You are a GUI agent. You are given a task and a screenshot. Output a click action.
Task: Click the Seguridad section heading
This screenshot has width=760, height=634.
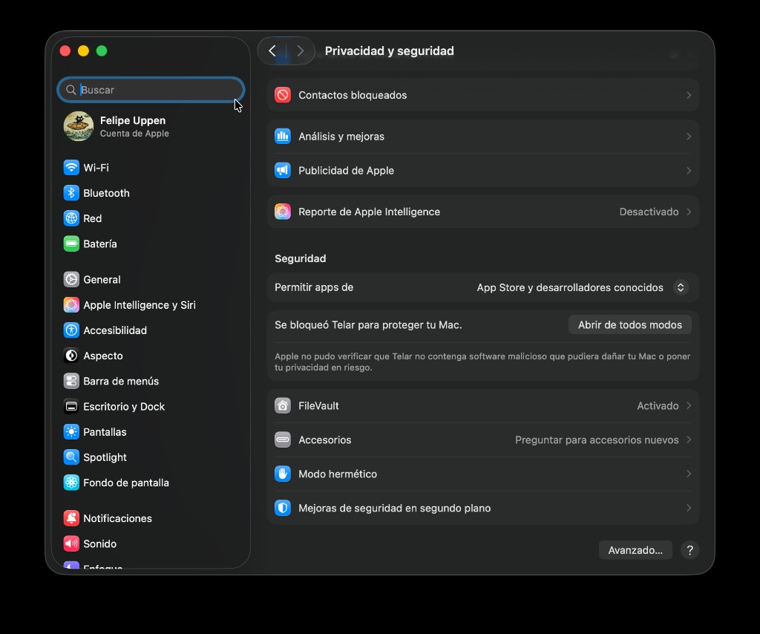click(300, 258)
